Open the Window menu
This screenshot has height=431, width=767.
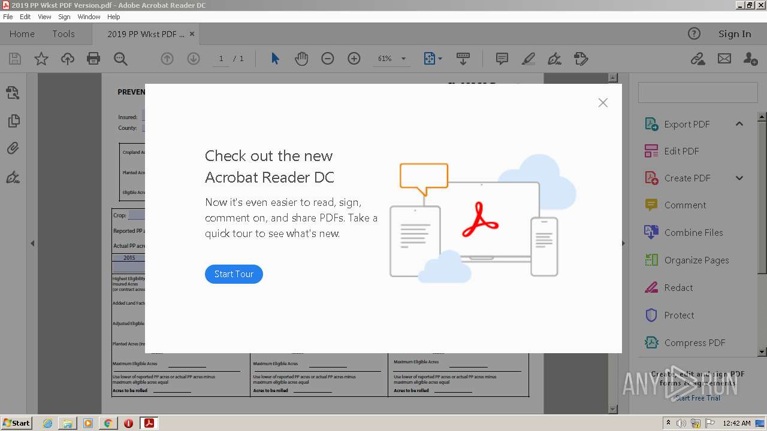[x=89, y=17]
